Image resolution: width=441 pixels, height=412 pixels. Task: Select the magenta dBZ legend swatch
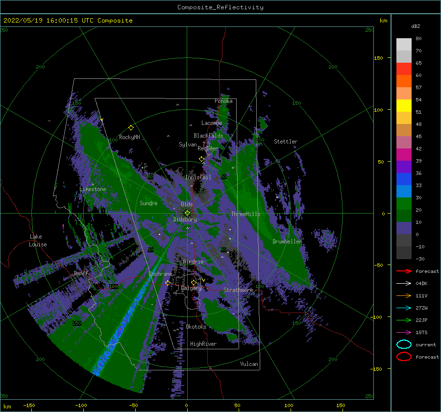pos(404,154)
